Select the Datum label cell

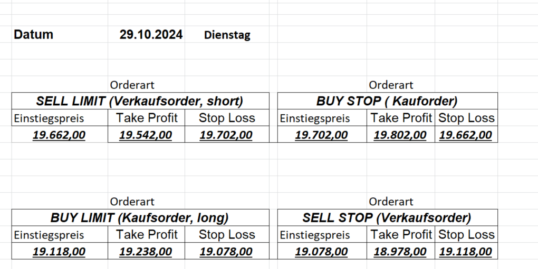coord(33,35)
